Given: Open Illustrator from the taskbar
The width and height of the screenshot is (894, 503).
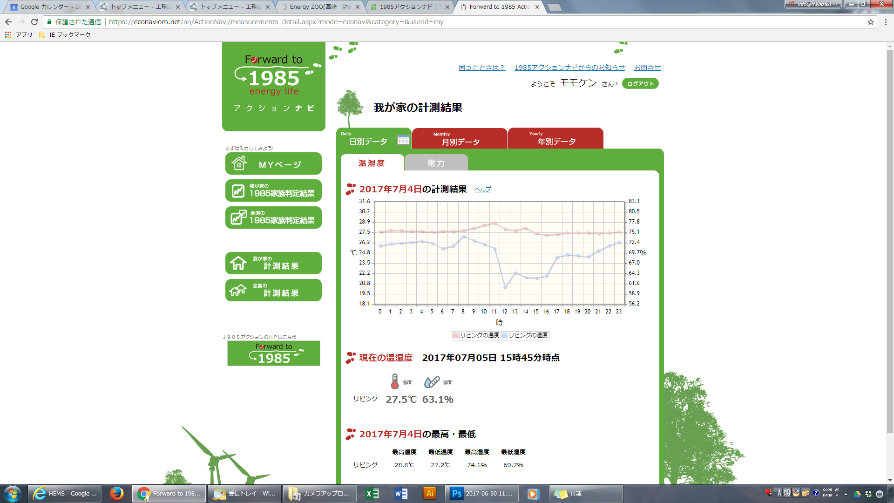Looking at the screenshot, I should (430, 494).
